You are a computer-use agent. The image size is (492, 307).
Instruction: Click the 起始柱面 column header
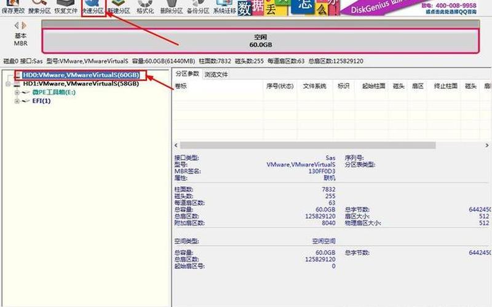pyautogui.click(x=373, y=86)
